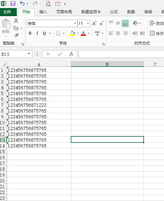This screenshot has width=164, height=201.
Task: Click the Redo arrow icon
Action: (x=35, y=3)
